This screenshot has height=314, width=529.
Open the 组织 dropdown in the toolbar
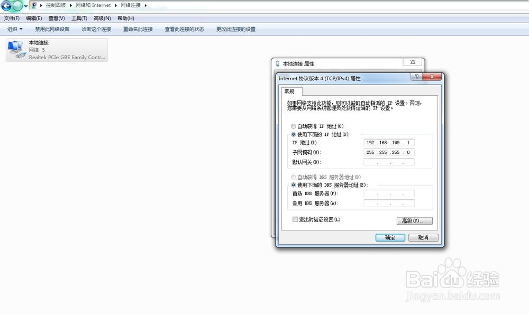coord(15,30)
